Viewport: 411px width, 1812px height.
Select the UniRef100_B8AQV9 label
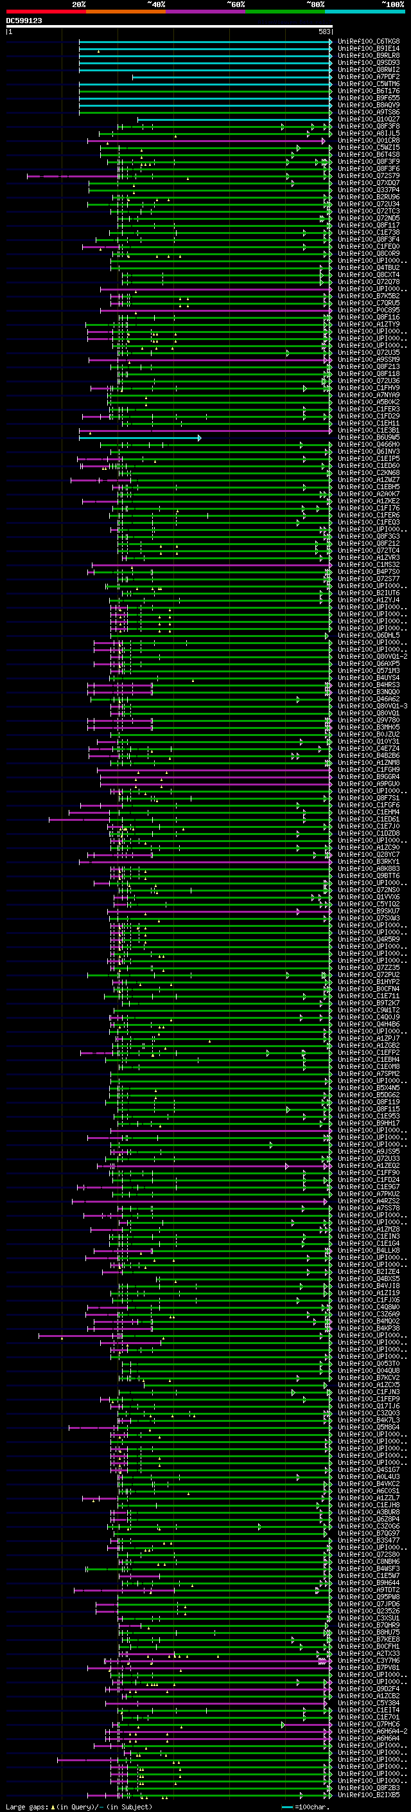pos(369,105)
